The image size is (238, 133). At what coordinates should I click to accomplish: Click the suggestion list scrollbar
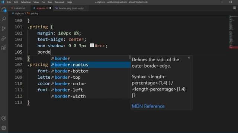pos(129,57)
